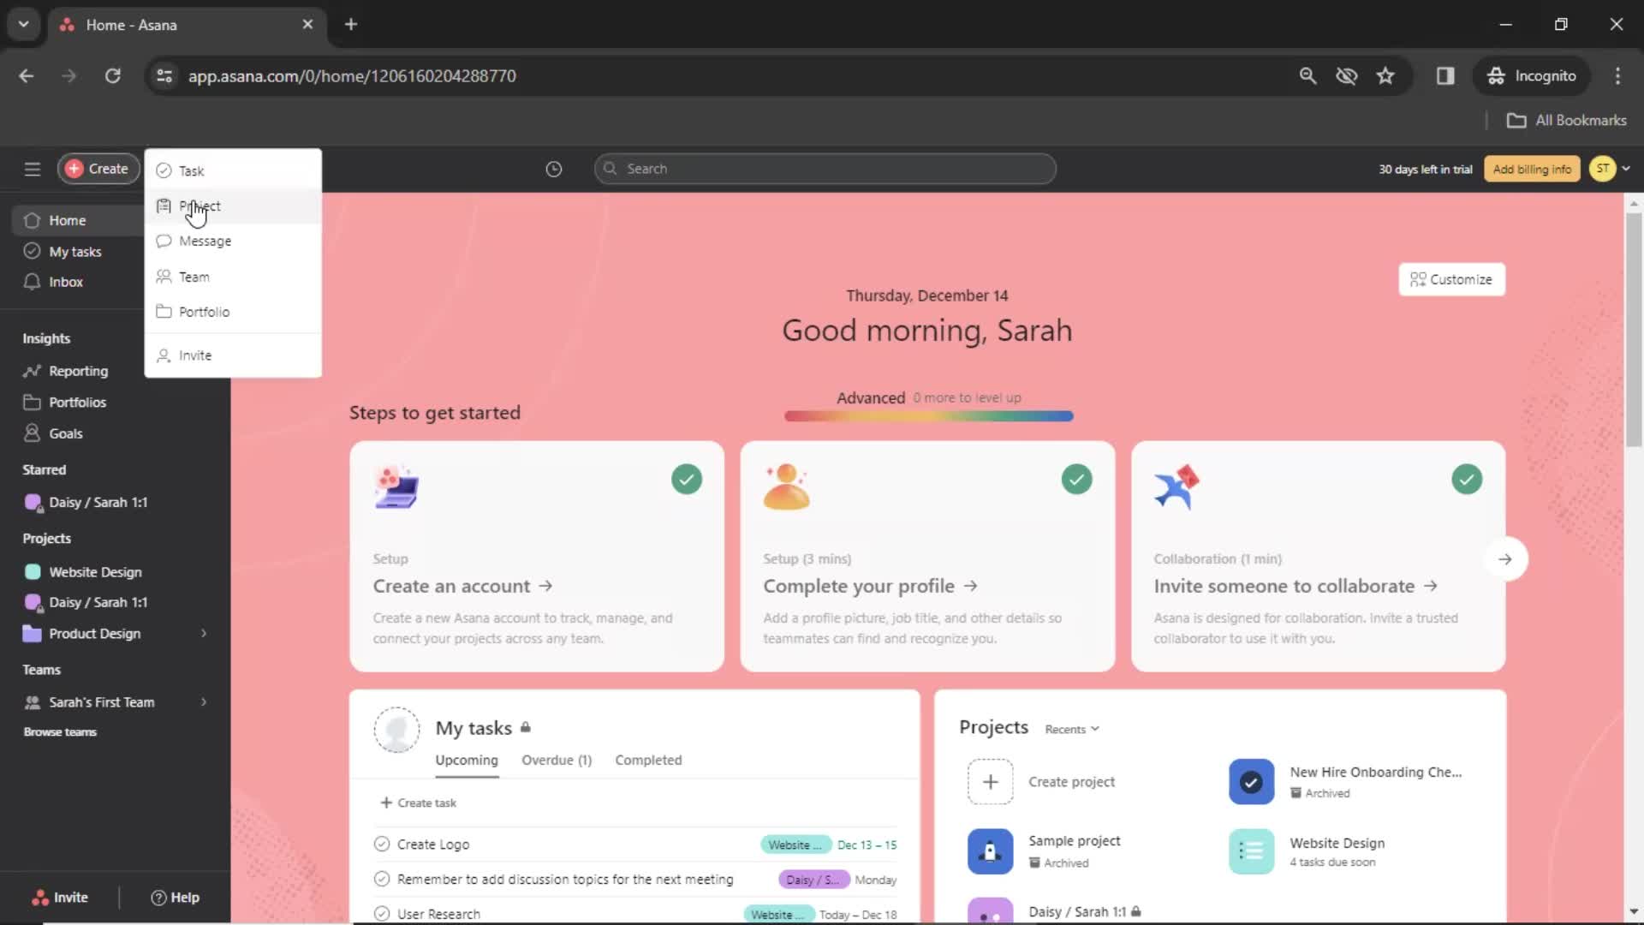Click the browser address bar URL
Image resolution: width=1644 pixels, height=925 pixels.
(x=352, y=75)
